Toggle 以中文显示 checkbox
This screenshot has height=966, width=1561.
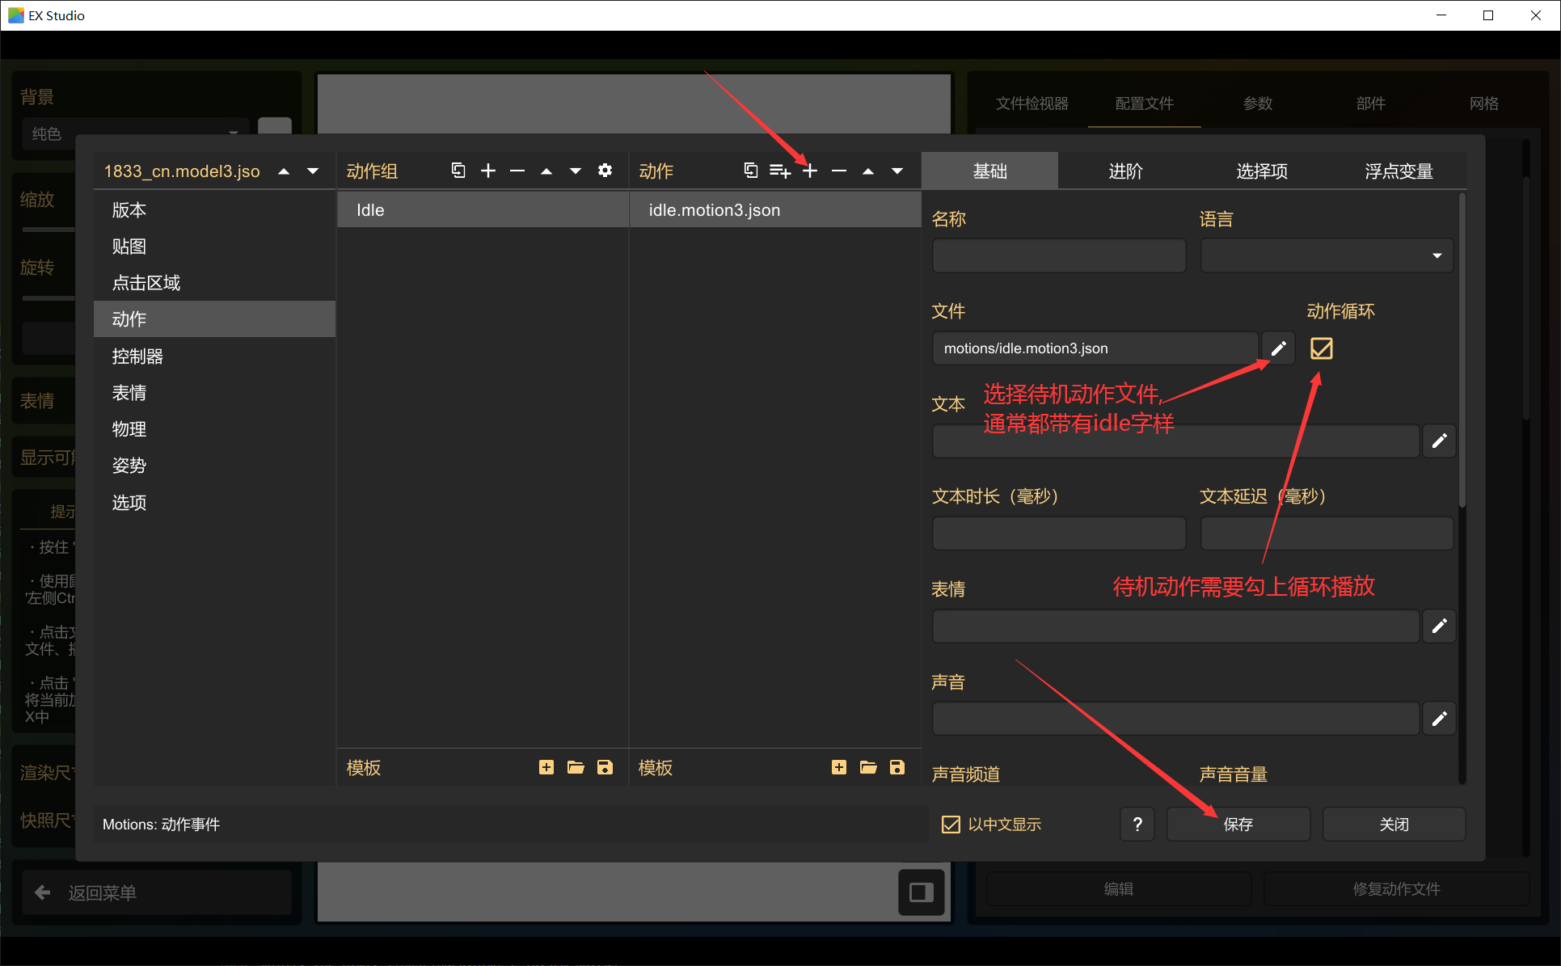pos(951,825)
